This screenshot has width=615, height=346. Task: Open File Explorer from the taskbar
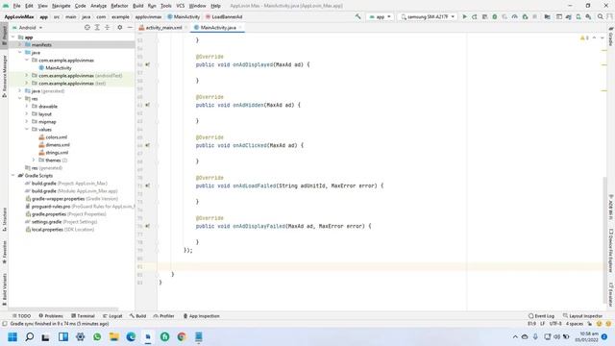(x=113, y=337)
